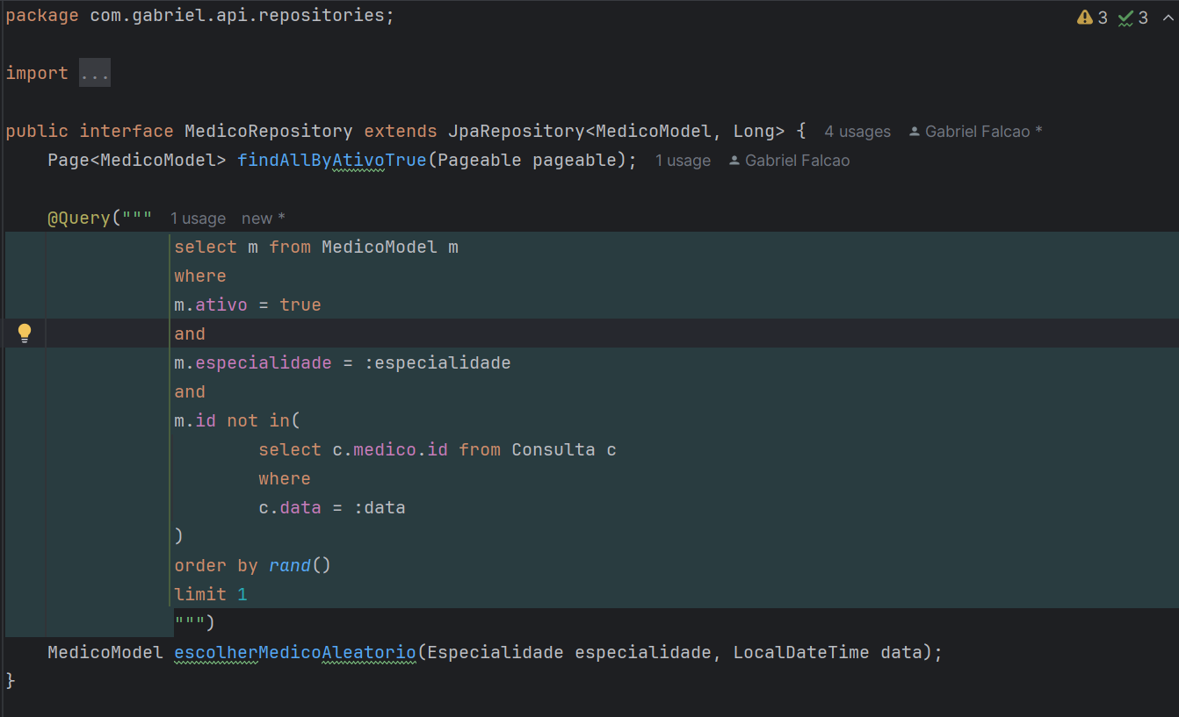The height and width of the screenshot is (717, 1179).
Task: Click the rand() function call
Action: 300,566
